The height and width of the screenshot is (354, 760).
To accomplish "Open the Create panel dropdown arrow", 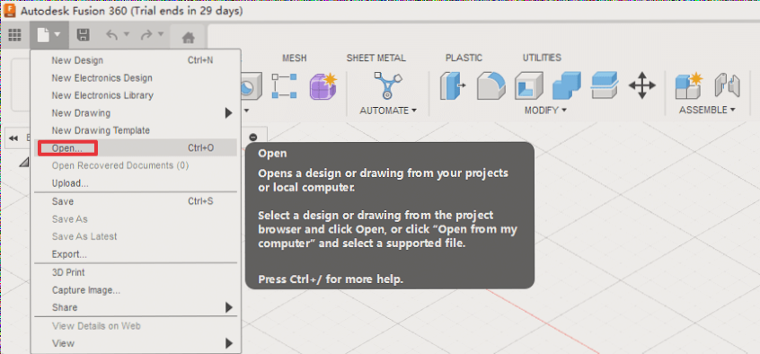I will coord(246,111).
